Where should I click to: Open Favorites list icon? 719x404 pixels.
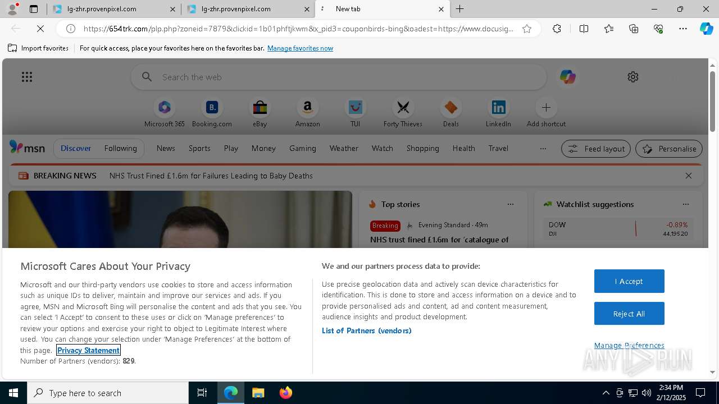(x=609, y=29)
